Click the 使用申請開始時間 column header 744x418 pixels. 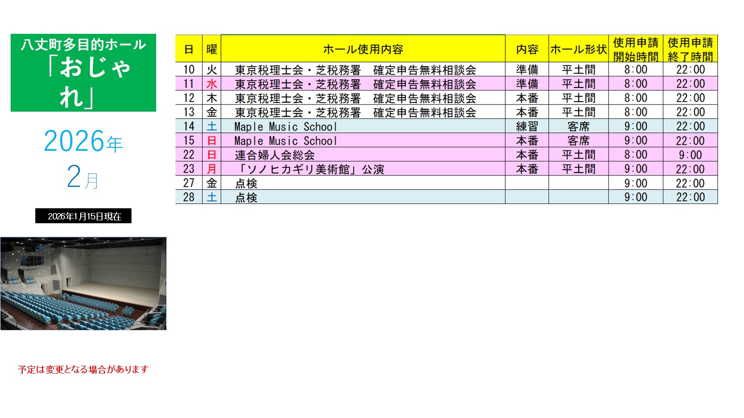click(x=635, y=49)
